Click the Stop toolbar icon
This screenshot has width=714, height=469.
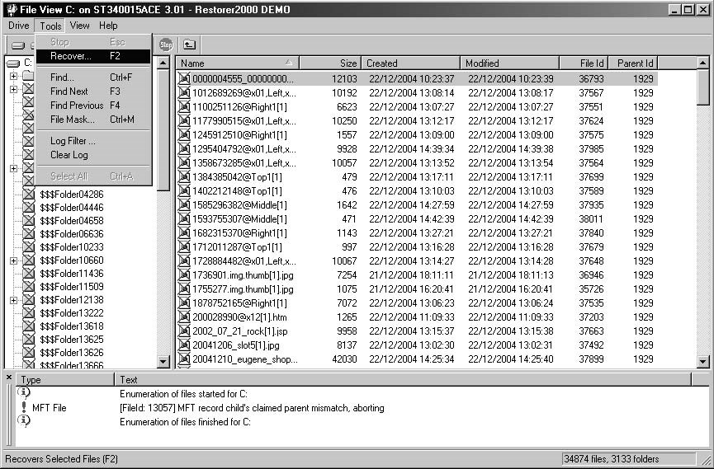tap(166, 45)
